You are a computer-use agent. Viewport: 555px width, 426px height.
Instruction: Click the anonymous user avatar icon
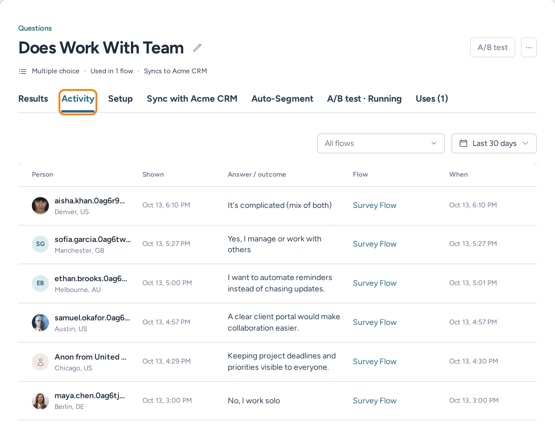point(40,362)
